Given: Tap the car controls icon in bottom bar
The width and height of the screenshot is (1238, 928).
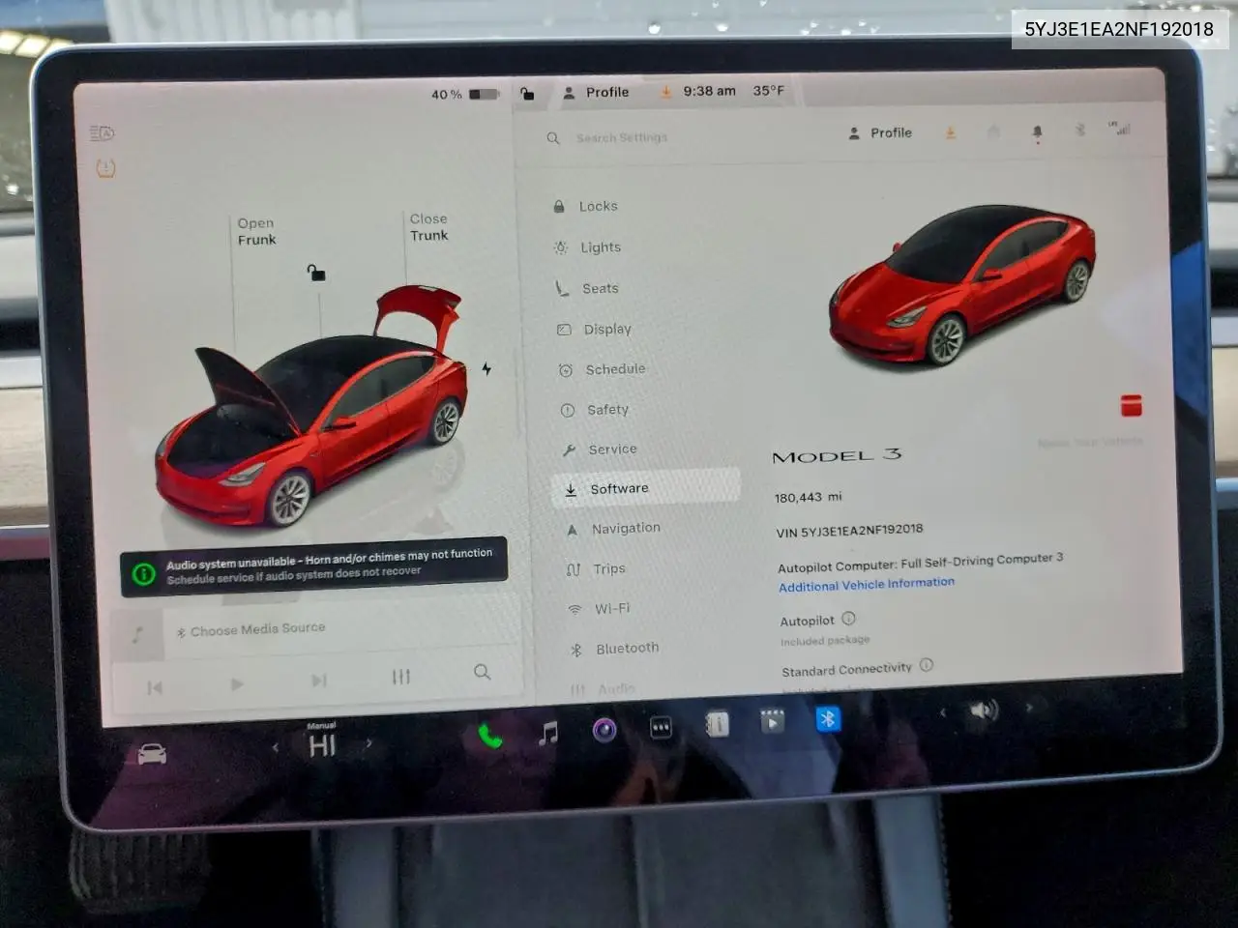Looking at the screenshot, I should click(152, 754).
